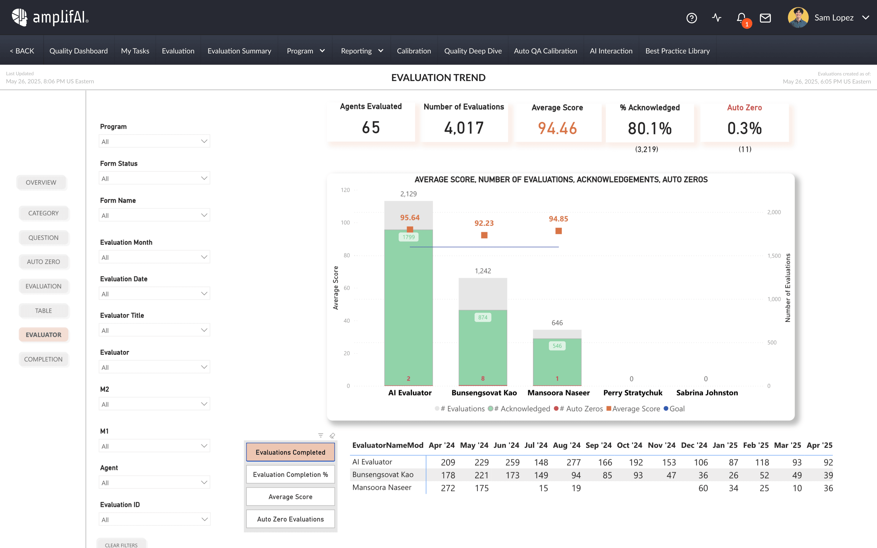Click the amplifAI logo
The width and height of the screenshot is (877, 548).
pyautogui.click(x=50, y=18)
